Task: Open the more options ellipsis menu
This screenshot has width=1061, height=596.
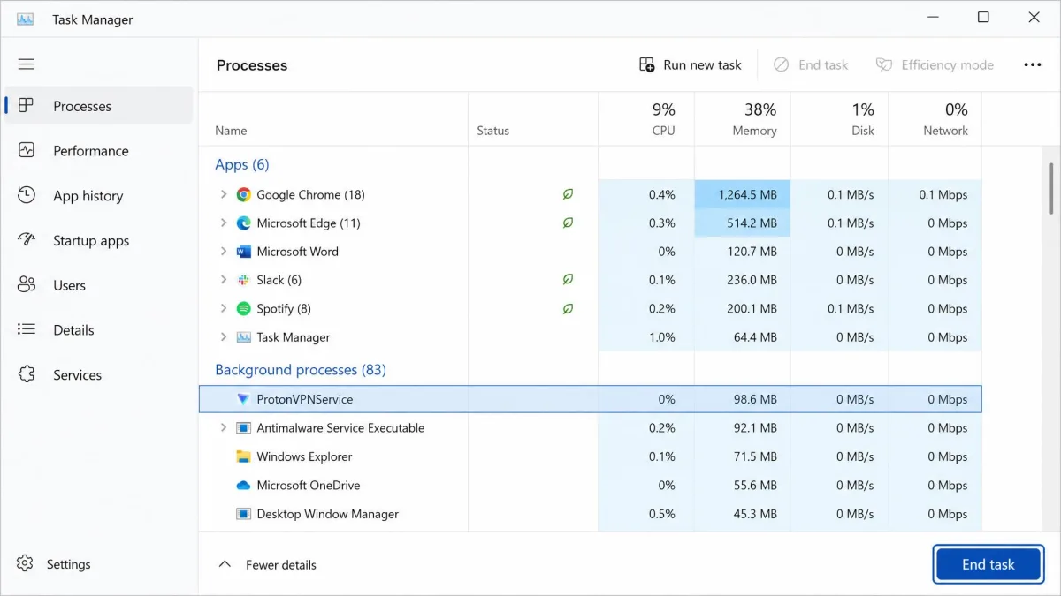Action: [x=1032, y=64]
